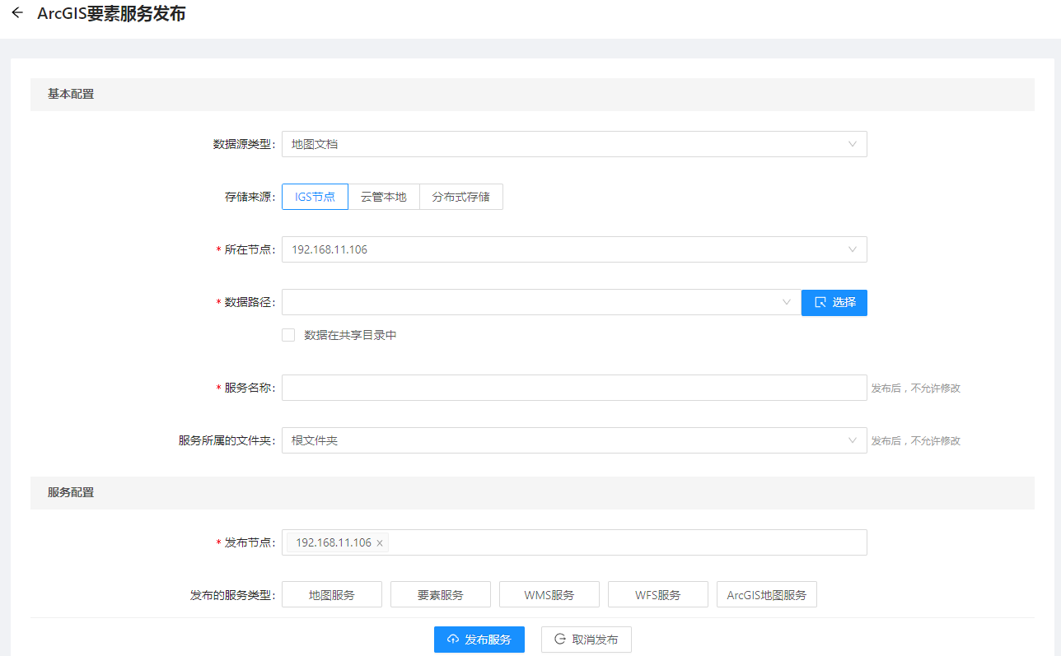Click the 发布的服务类型 label
Screen dimensions: 1061x656
click(233, 594)
